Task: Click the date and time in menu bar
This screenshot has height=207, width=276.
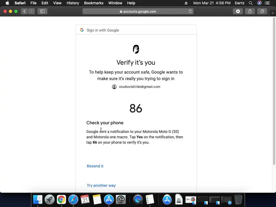Action: tap(212, 3)
